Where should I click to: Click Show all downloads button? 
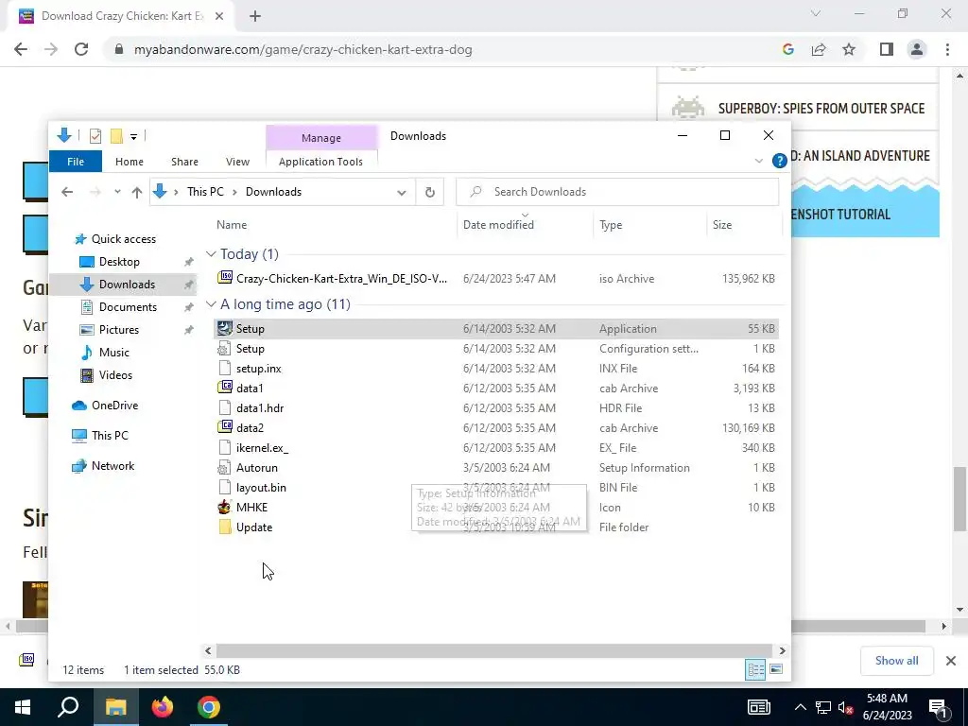896,661
